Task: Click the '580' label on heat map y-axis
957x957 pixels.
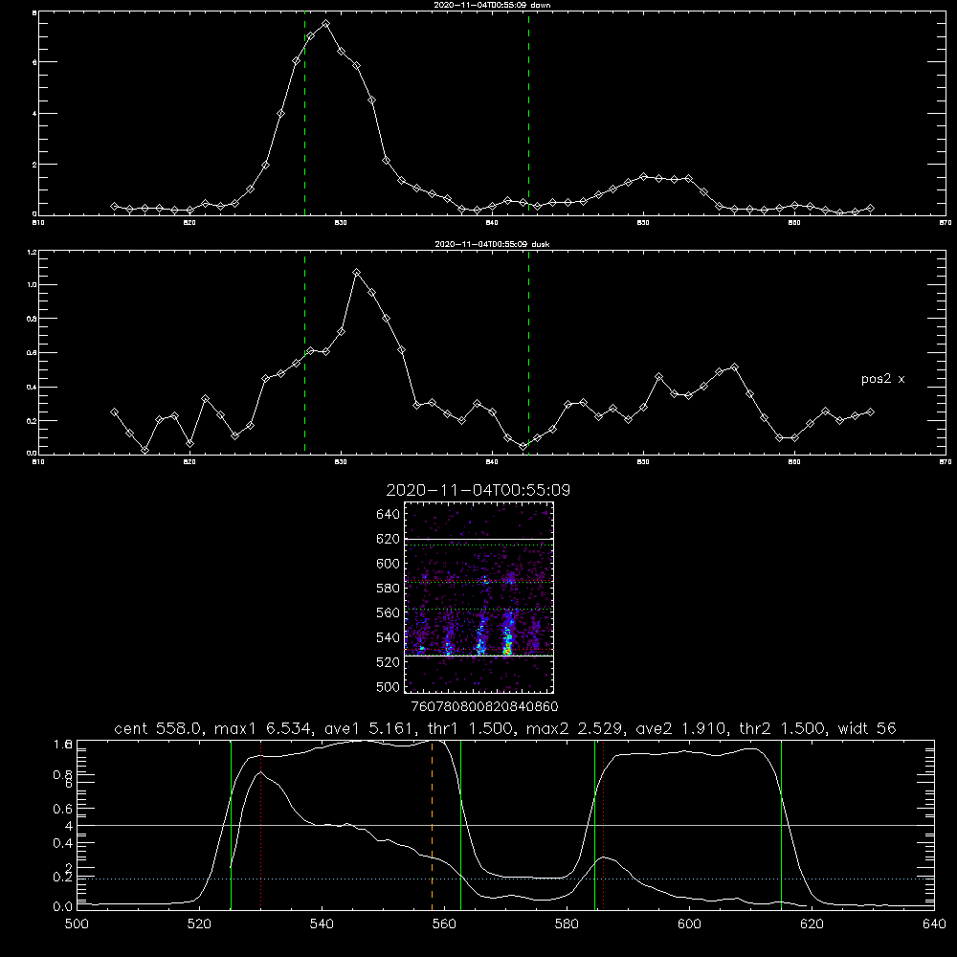Action: point(389,589)
